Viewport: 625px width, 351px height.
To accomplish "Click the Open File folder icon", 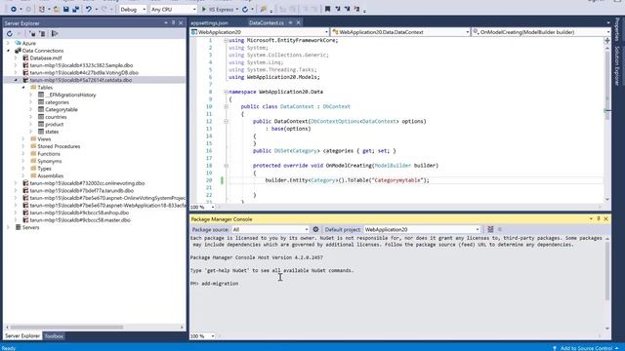I will (x=57, y=9).
